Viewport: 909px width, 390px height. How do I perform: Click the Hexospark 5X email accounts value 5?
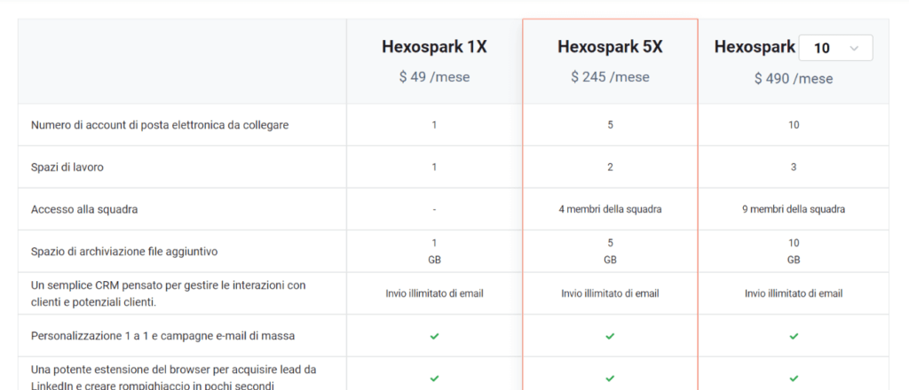point(610,125)
